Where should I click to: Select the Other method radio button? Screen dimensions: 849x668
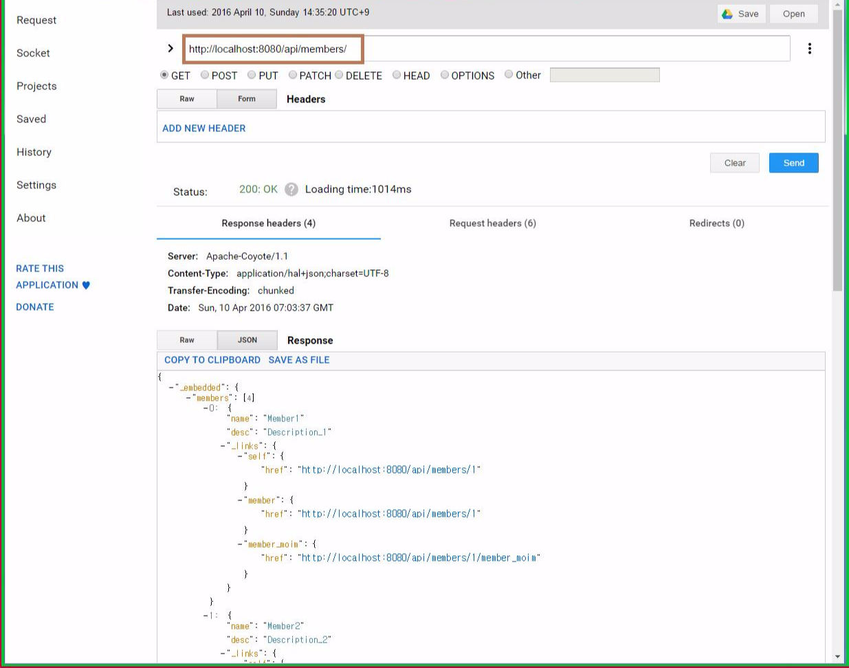[x=509, y=74]
